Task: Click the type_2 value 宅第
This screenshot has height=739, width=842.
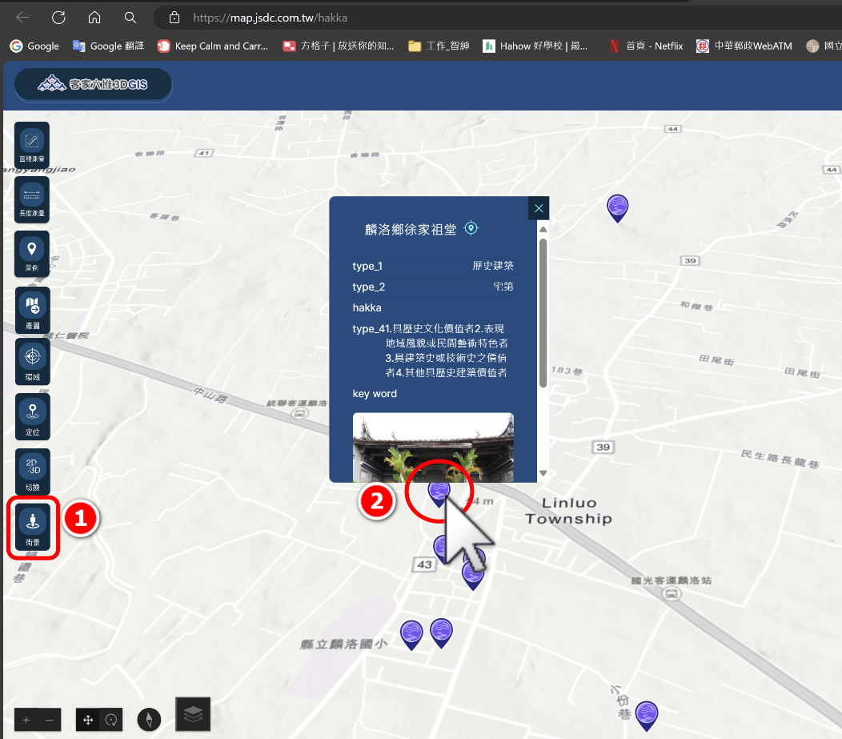Action: pos(503,287)
